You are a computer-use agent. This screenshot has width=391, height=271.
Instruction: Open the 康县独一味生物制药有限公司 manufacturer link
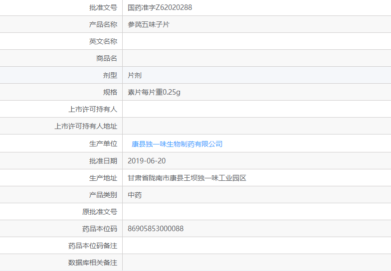(x=177, y=144)
